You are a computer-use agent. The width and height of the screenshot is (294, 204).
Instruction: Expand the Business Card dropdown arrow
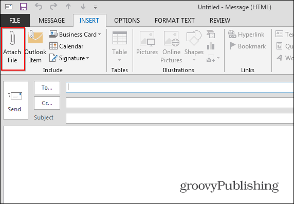coord(99,35)
